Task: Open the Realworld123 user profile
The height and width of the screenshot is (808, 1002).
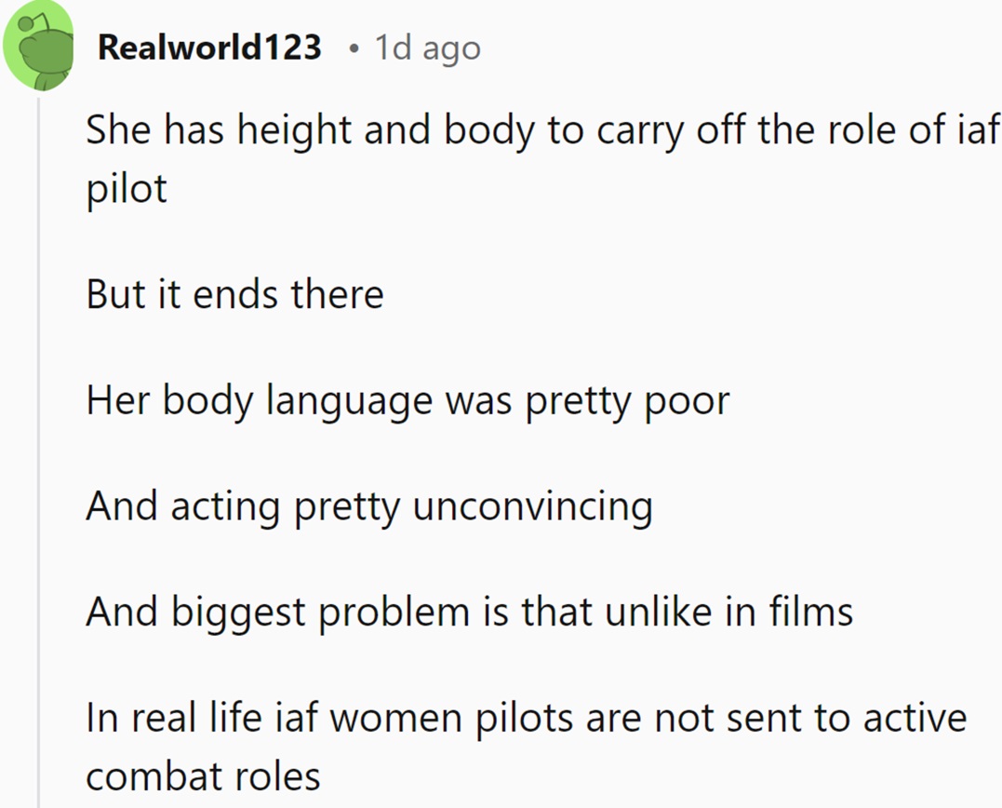Action: point(209,47)
